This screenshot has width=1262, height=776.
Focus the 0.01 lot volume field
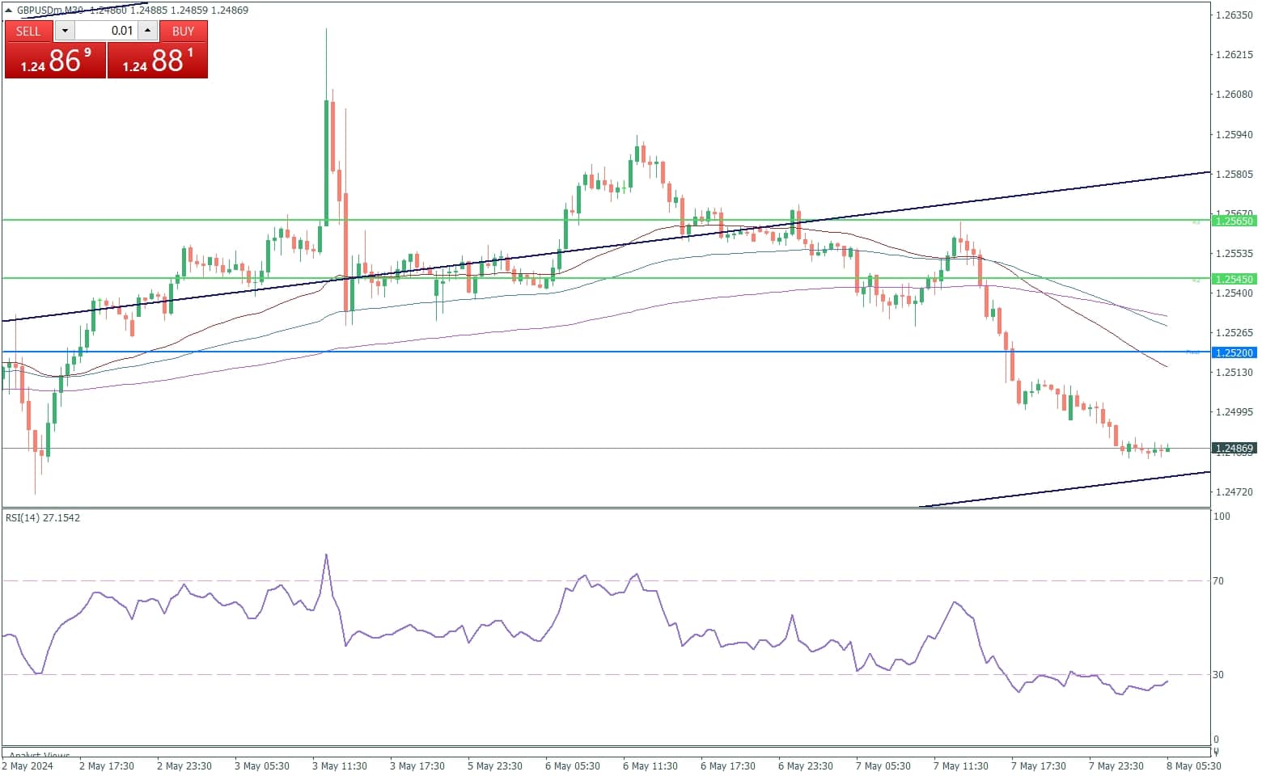point(107,31)
